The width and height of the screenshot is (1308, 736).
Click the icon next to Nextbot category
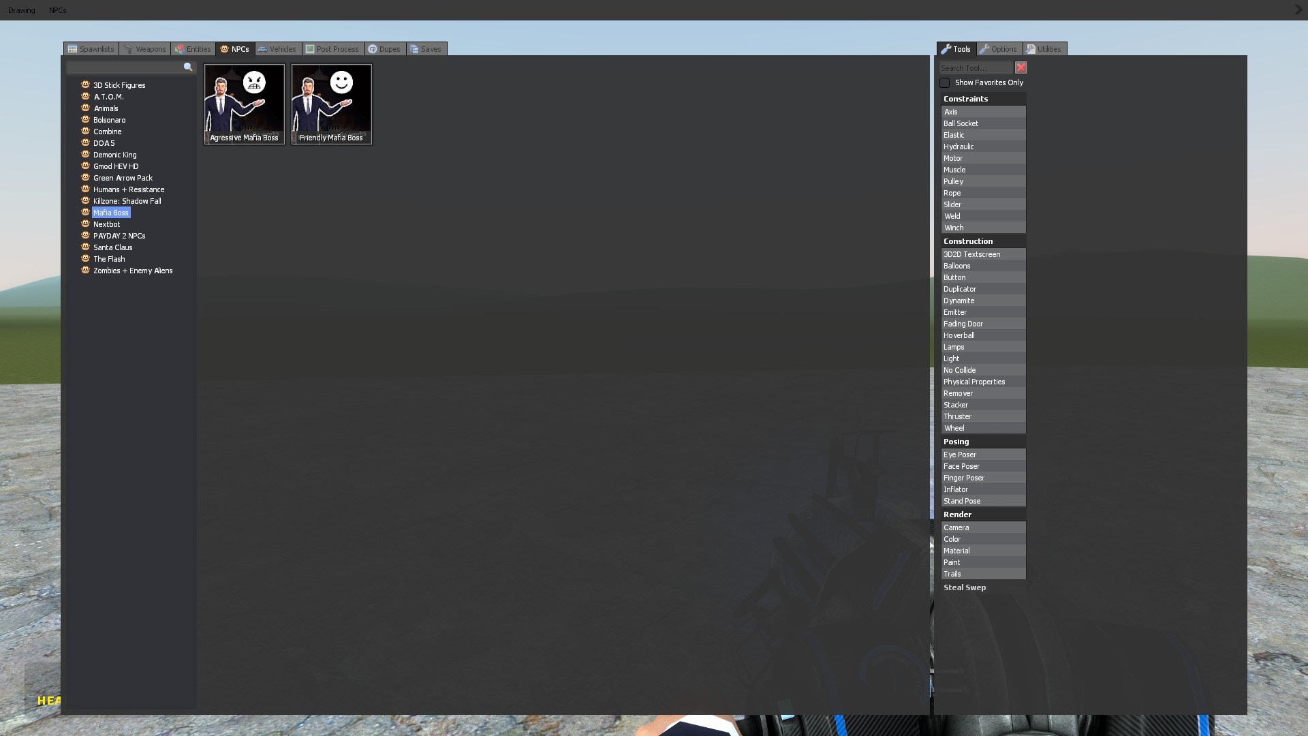85,224
